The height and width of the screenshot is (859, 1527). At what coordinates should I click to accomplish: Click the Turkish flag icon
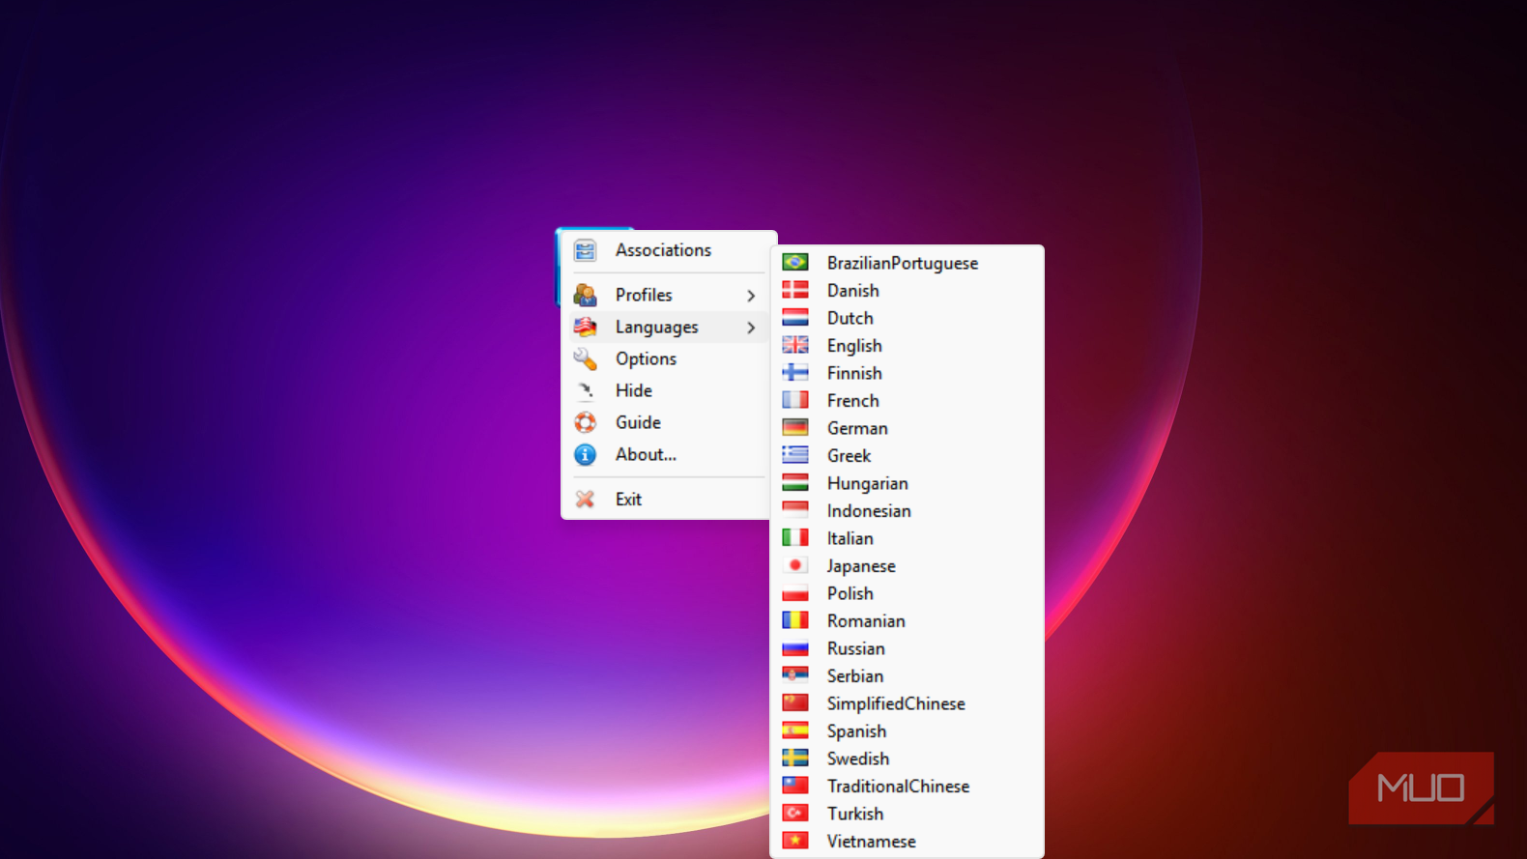click(x=795, y=813)
